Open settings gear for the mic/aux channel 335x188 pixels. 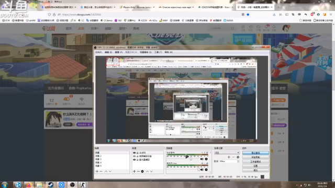tap(206, 170)
